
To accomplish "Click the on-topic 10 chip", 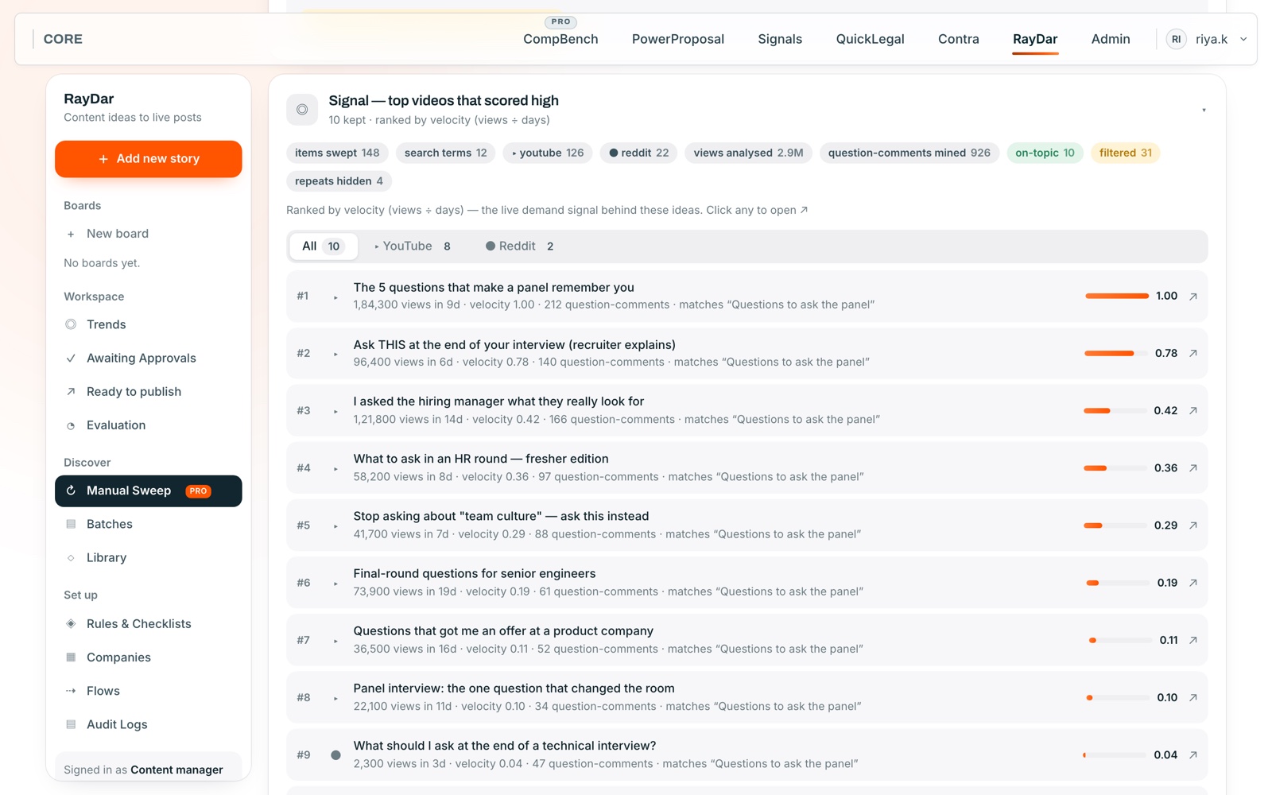I will pos(1045,153).
